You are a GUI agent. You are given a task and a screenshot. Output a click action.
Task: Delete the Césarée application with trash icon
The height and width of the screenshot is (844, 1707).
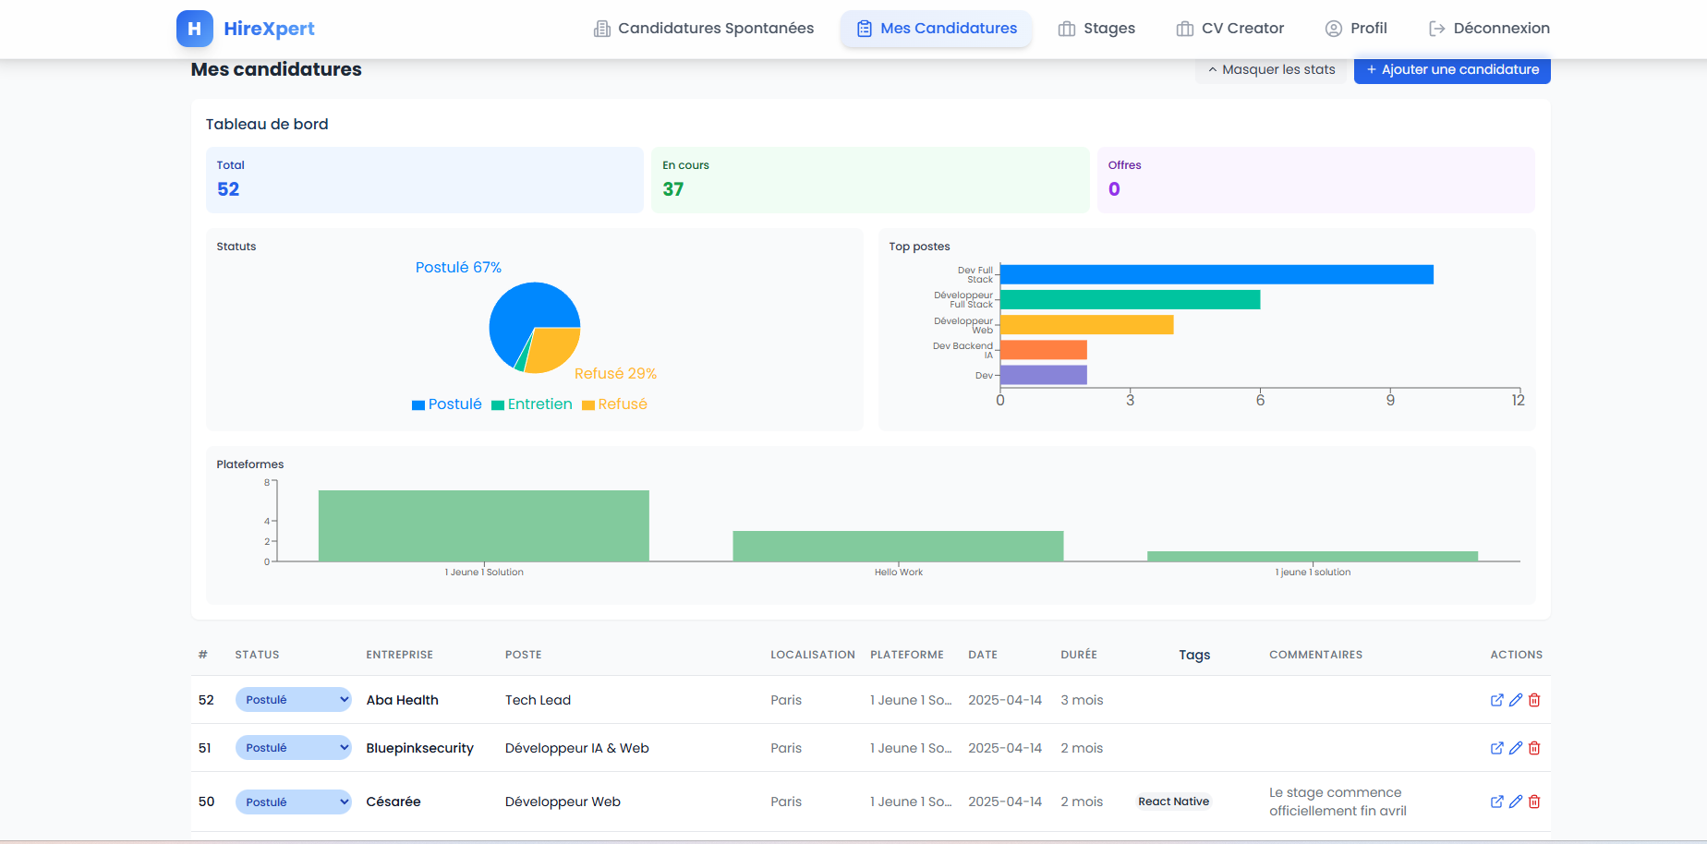coord(1534,802)
